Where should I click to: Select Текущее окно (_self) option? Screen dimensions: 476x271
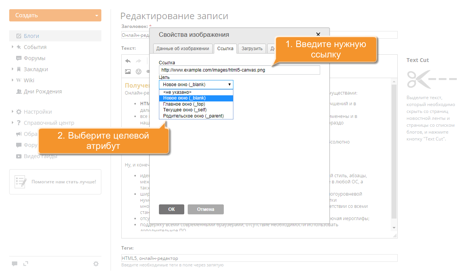[x=196, y=110]
